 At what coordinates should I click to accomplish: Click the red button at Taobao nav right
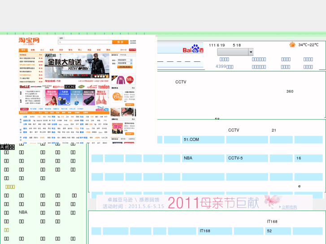(132, 50)
